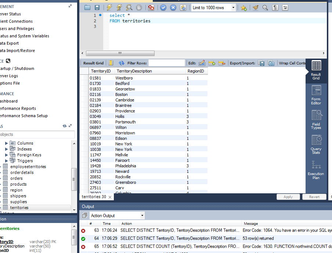The height and width of the screenshot is (253, 332).
Task: Click the copy output icon beside Action Output
Action: click(x=84, y=215)
